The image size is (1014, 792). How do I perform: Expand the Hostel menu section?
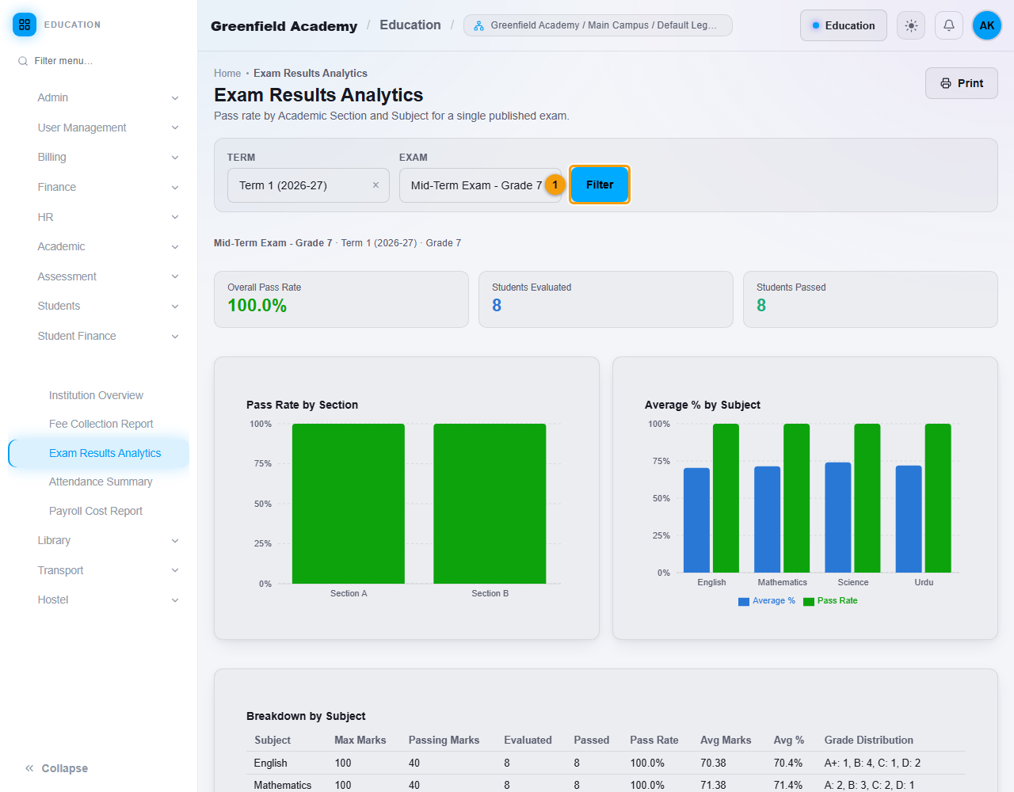pos(108,600)
